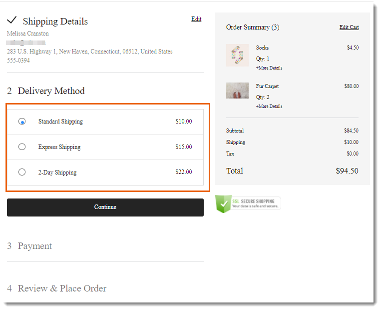
Task: Click the black Continue button
Action: pyautogui.click(x=105, y=207)
